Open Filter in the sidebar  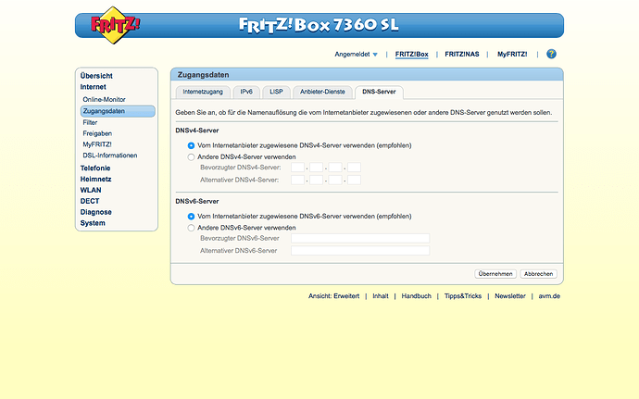click(x=90, y=122)
